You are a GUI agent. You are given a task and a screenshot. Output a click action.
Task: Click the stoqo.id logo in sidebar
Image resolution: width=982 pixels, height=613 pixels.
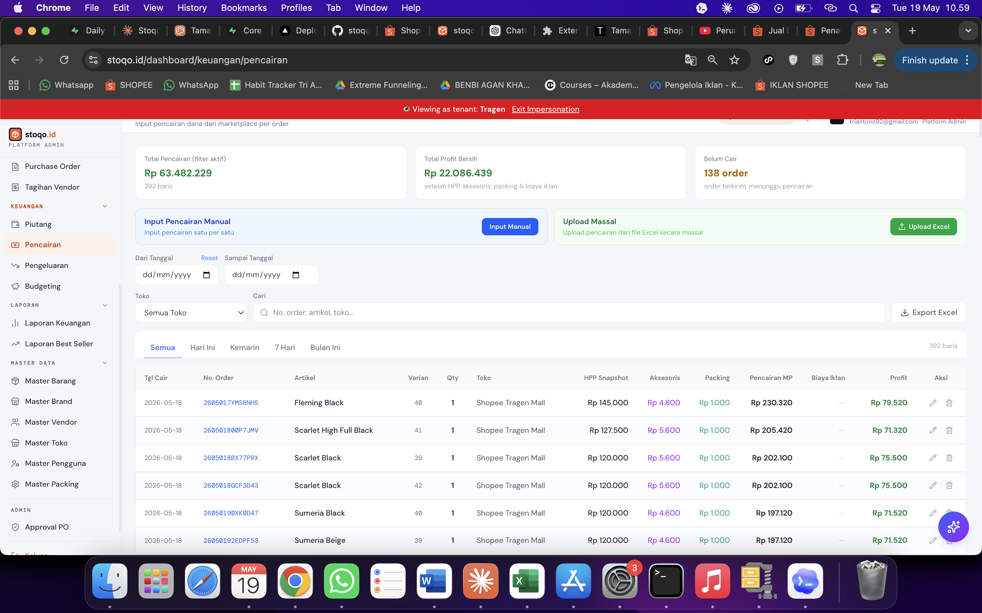(32, 135)
